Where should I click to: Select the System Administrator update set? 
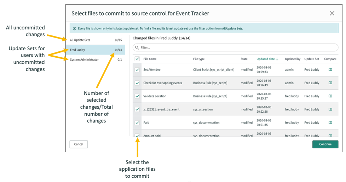[96, 59]
